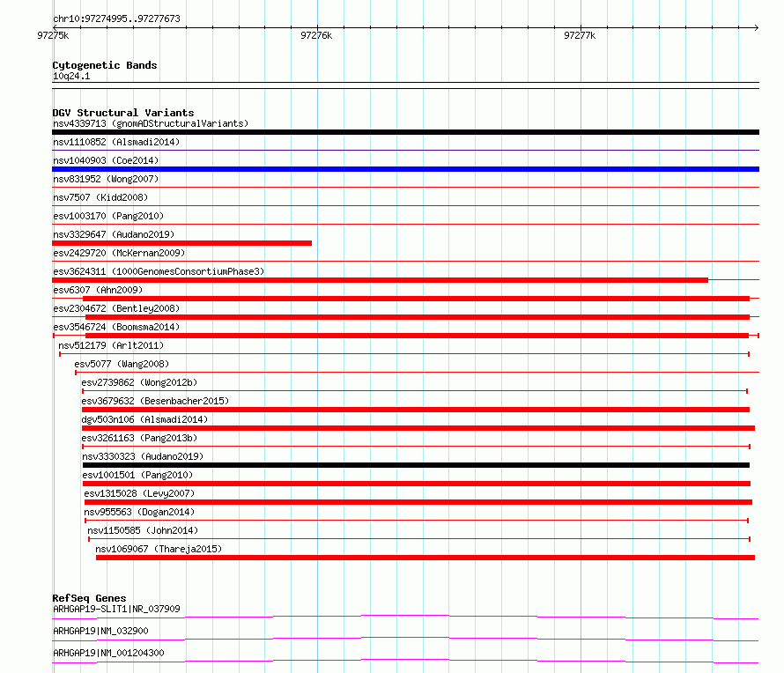Select nsv955563 (Dogan2014) label
784x673 pixels.
pos(139,512)
